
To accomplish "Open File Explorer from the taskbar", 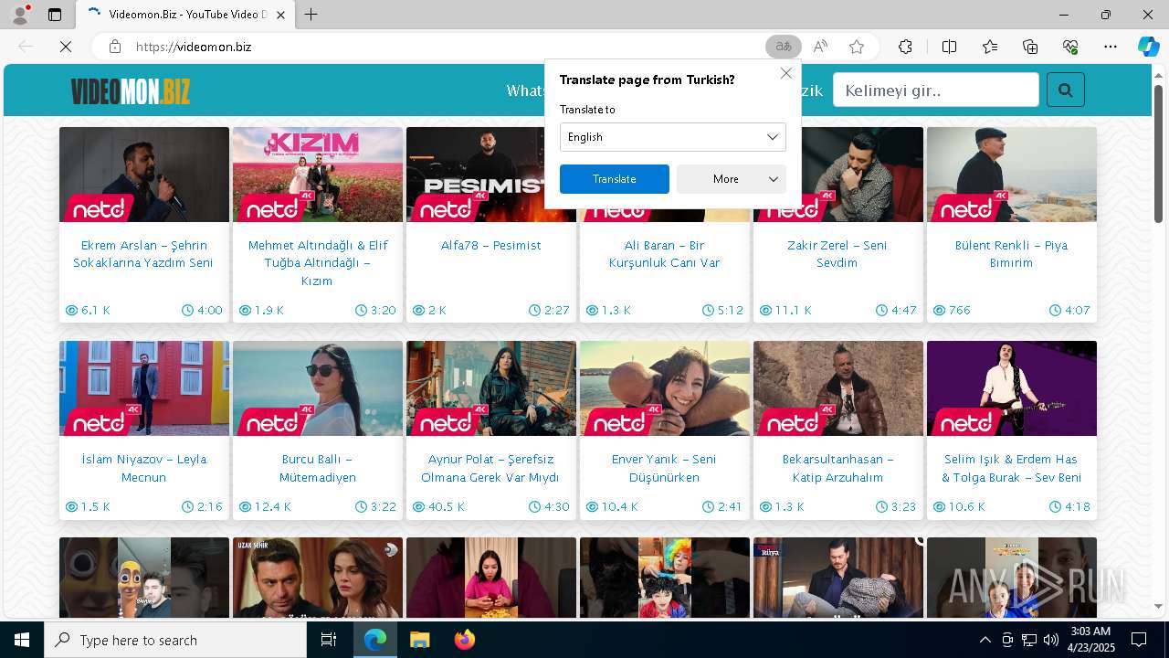I will click(x=419, y=640).
